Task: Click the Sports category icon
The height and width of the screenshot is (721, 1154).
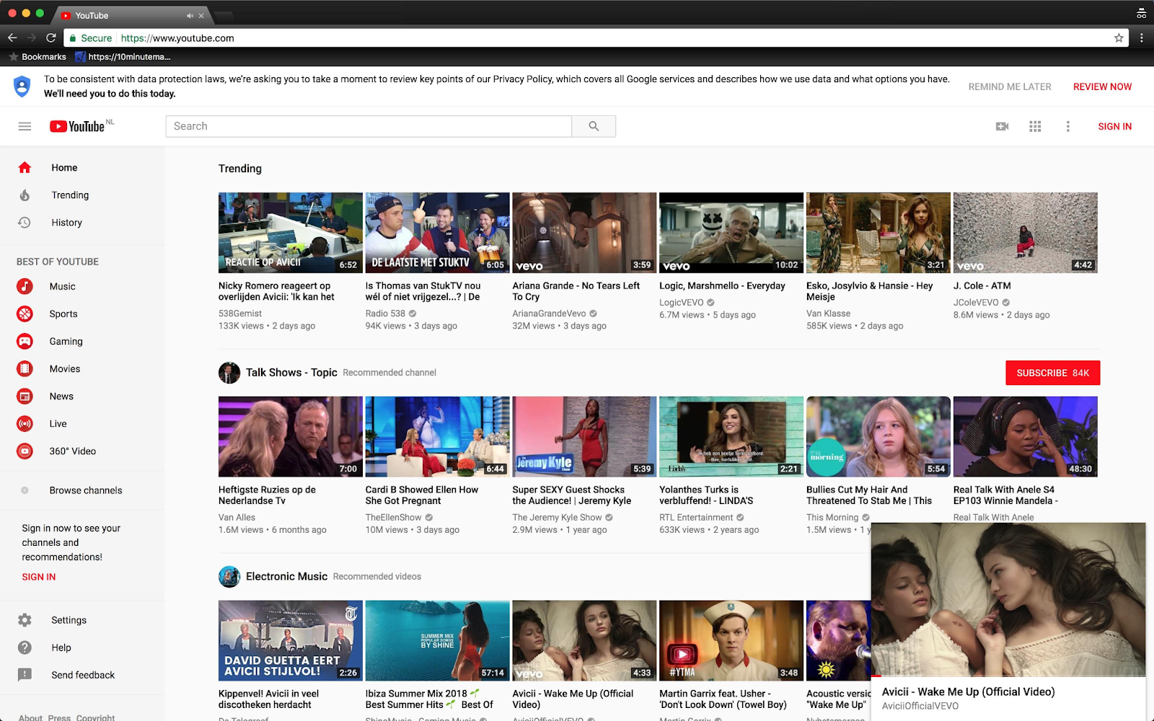Action: [x=25, y=314]
